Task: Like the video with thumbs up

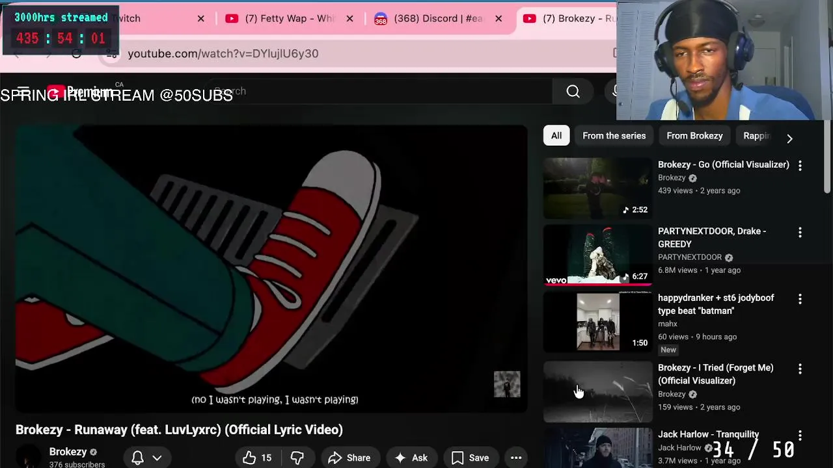Action: point(257,458)
